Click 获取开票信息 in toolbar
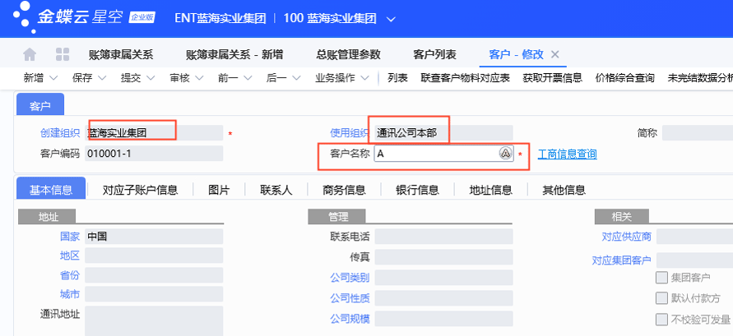The height and width of the screenshot is (336, 733). (x=553, y=78)
